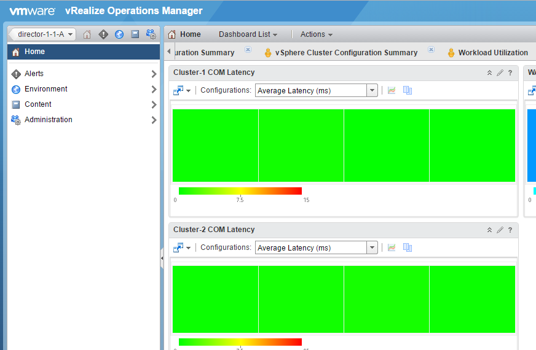Open the Actions menu

tap(316, 34)
